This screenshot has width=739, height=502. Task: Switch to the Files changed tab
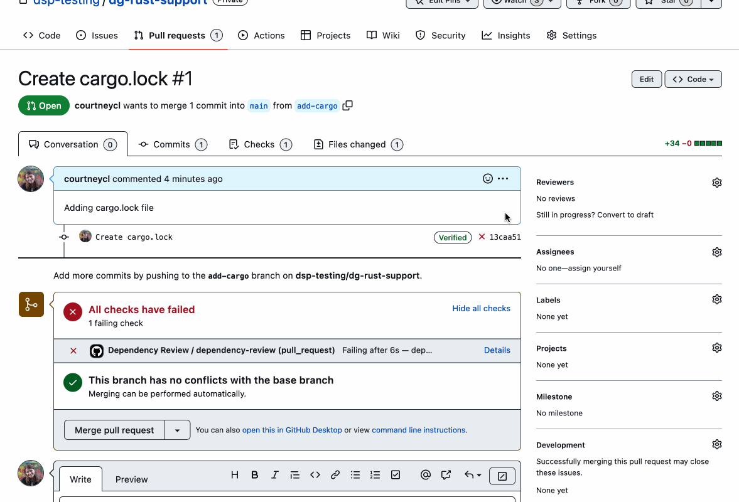tap(357, 144)
